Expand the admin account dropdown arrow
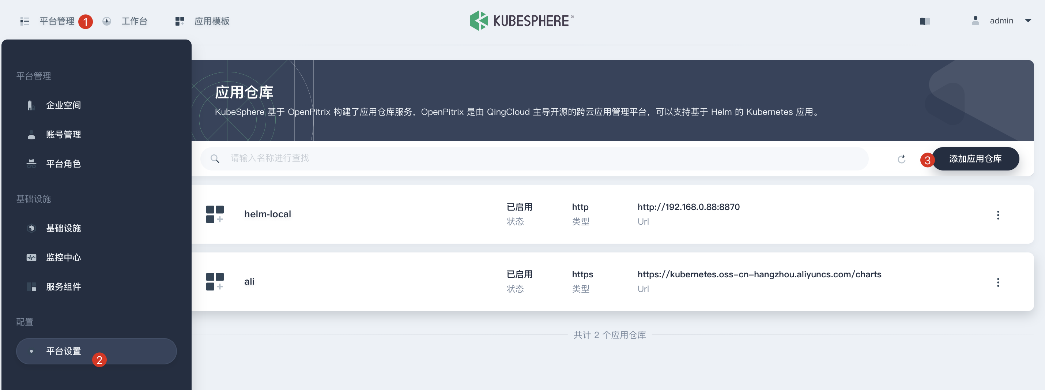The height and width of the screenshot is (390, 1045). [x=1028, y=21]
